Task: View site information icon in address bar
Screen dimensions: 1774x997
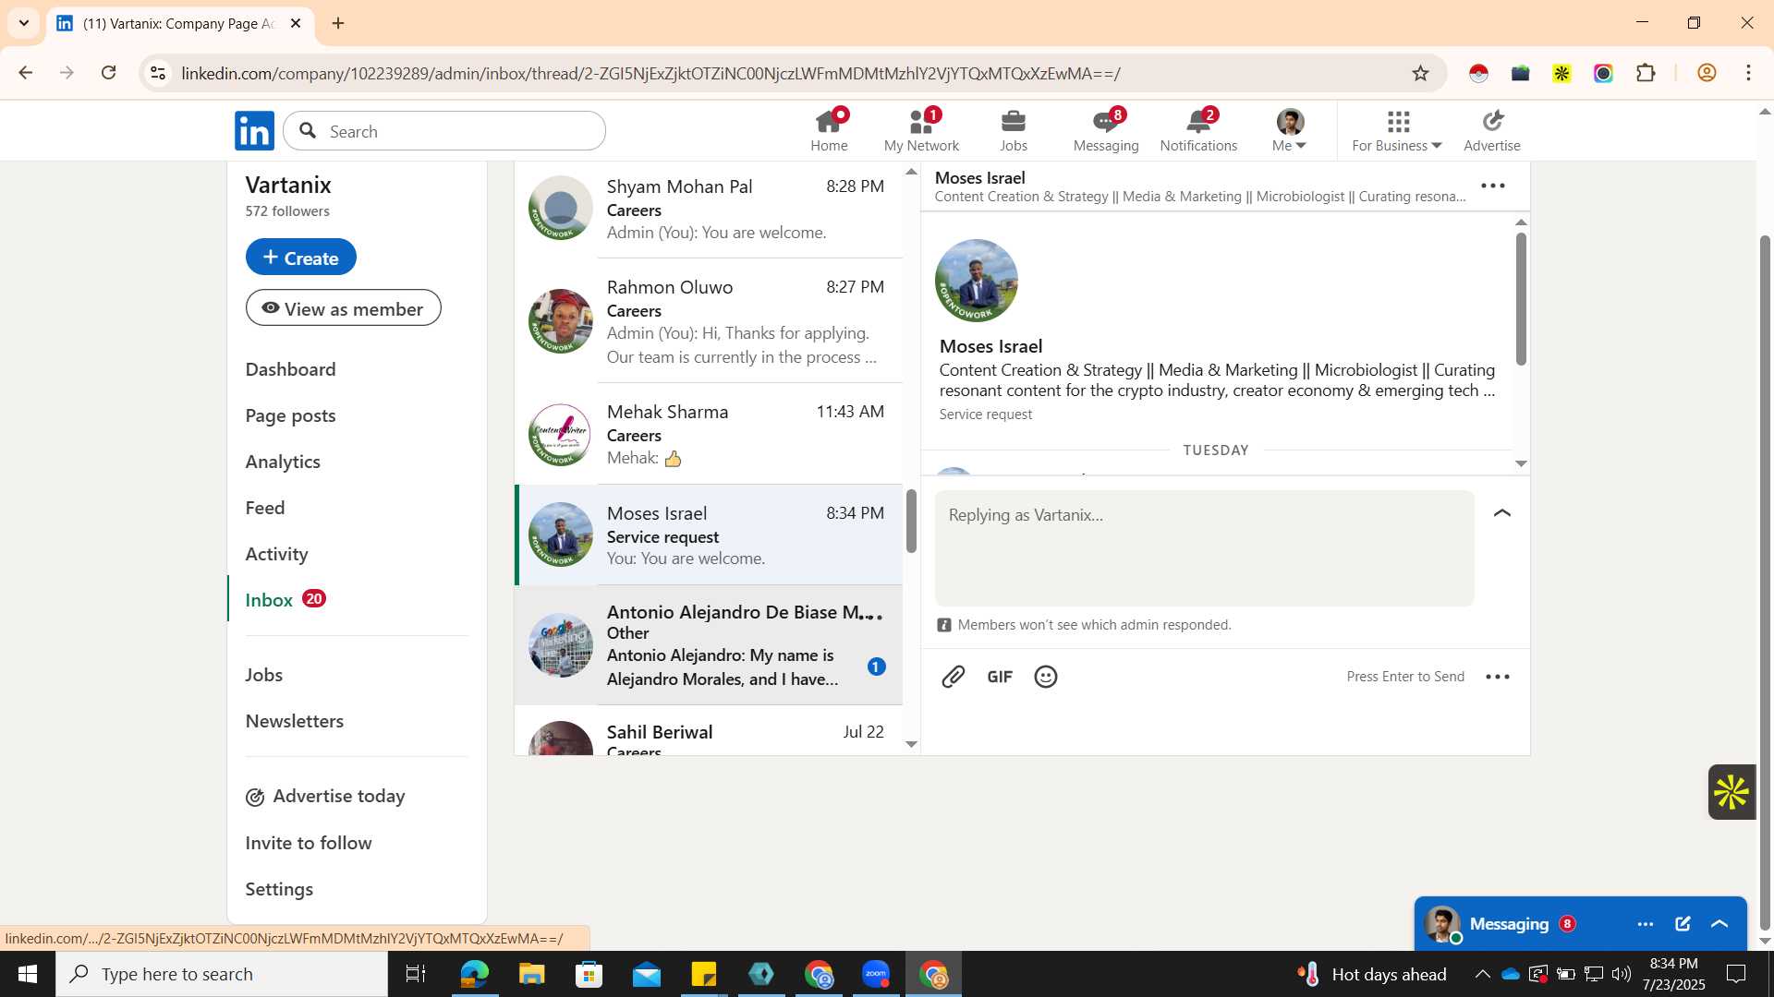Action: click(x=158, y=73)
